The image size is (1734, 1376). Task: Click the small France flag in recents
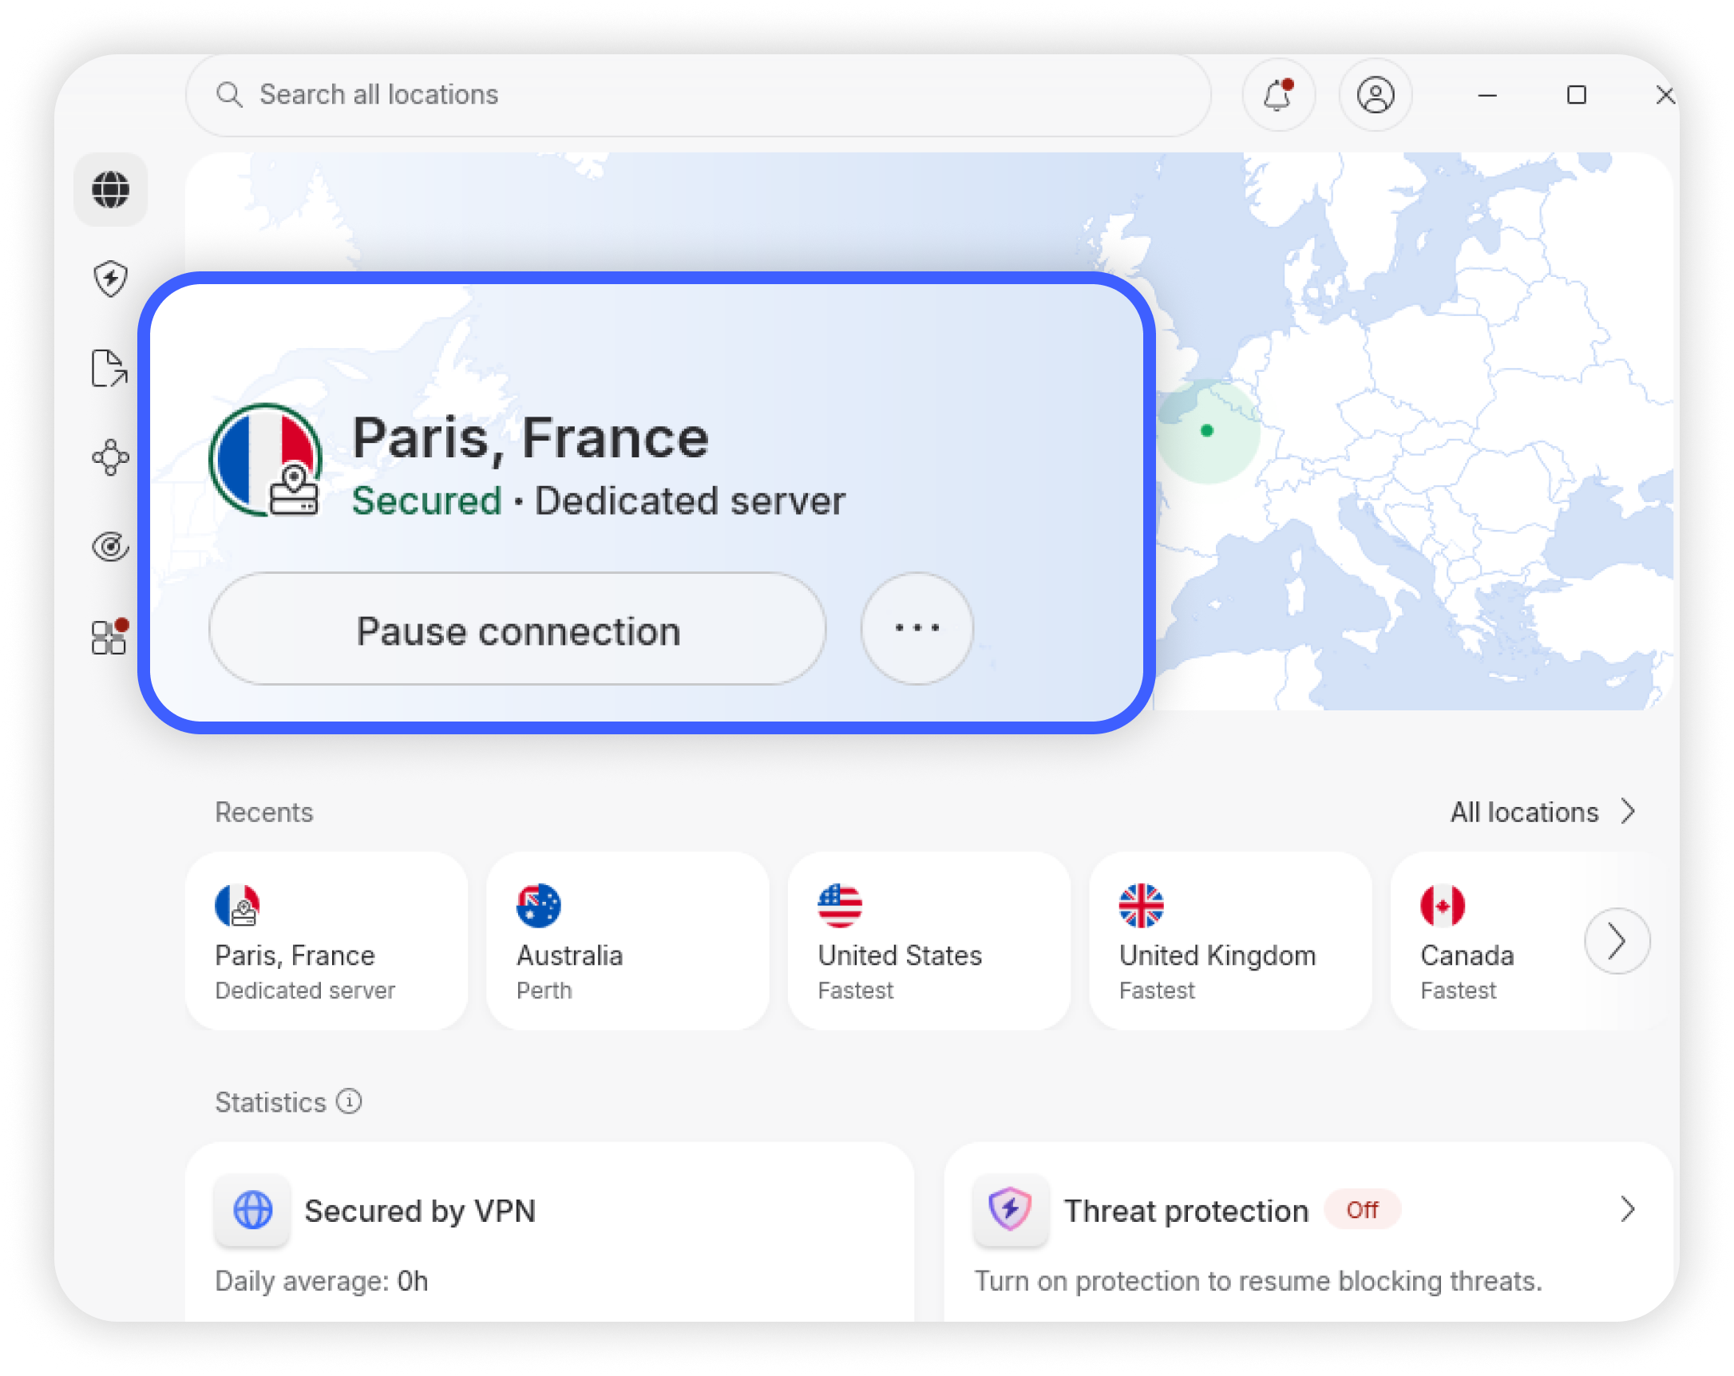(237, 906)
